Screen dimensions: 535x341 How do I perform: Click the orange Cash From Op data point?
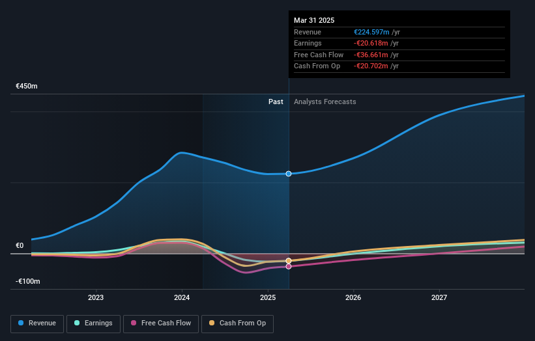tap(289, 261)
